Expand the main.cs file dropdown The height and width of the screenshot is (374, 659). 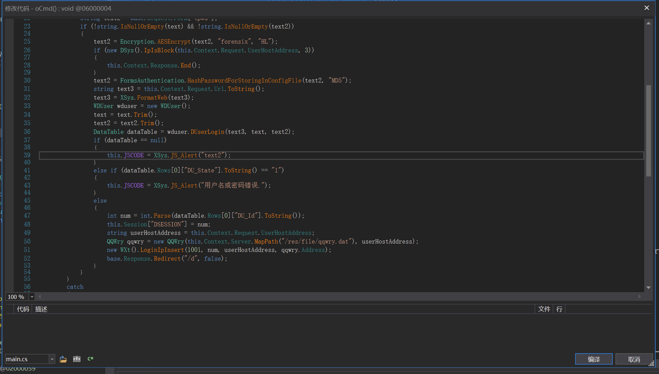[x=52, y=359]
